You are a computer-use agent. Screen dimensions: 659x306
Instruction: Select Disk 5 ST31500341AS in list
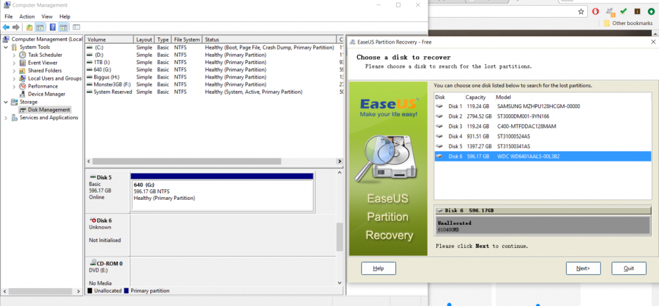coord(542,146)
